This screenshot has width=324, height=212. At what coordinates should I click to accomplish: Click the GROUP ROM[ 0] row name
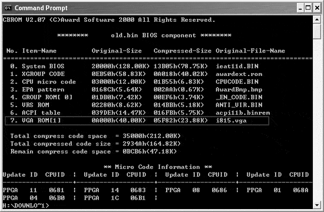[47, 97]
